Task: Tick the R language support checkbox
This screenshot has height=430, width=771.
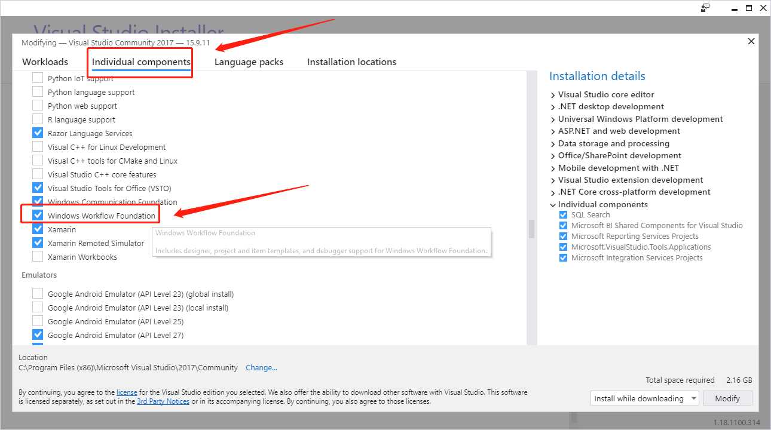Action: click(38, 119)
